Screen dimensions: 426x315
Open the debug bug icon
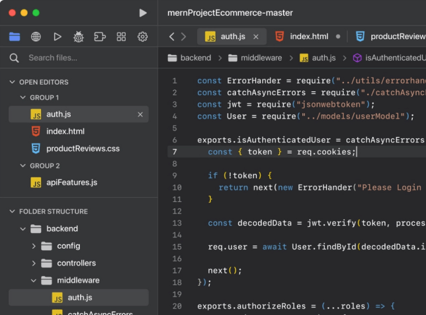click(79, 36)
